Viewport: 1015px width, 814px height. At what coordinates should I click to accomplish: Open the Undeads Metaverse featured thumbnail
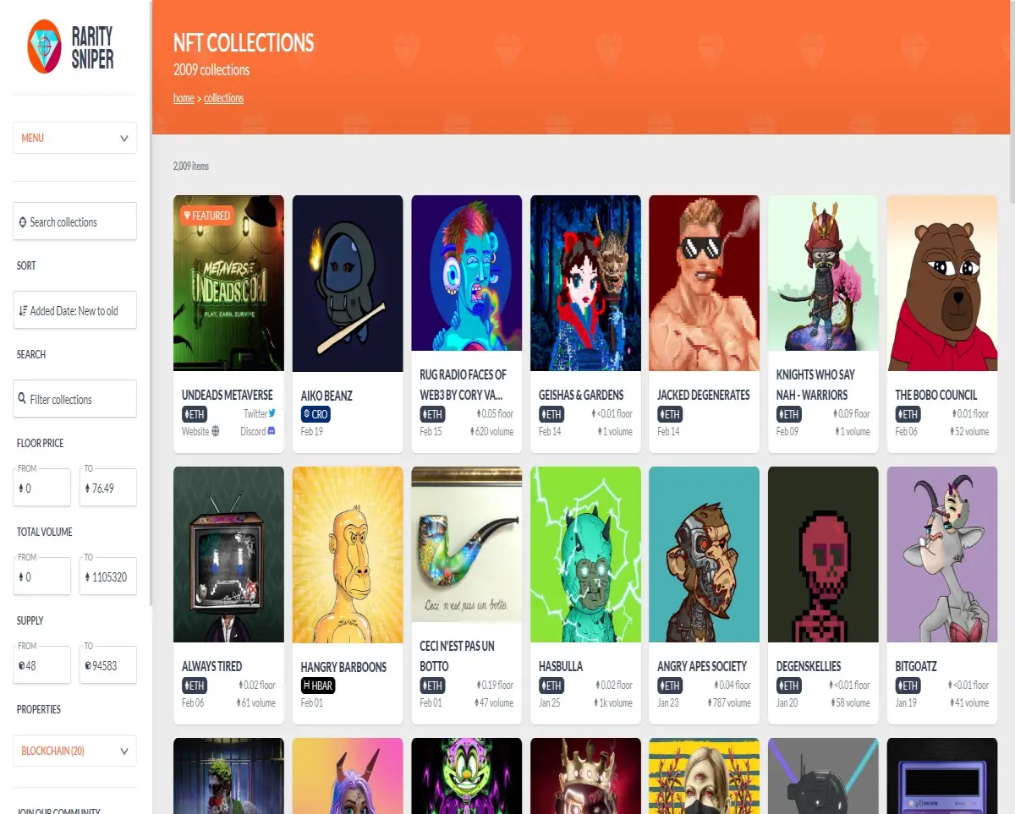(x=228, y=283)
